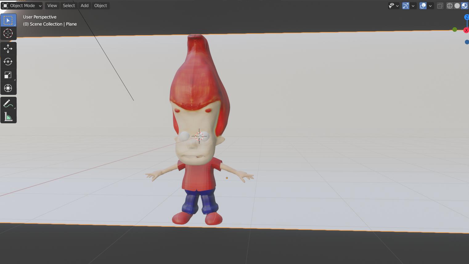
Task: Open the Add menu
Action: pyautogui.click(x=84, y=6)
